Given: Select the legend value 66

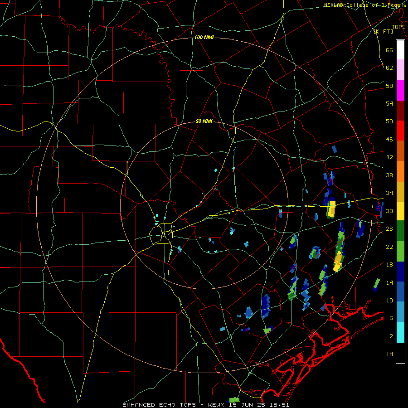Looking at the screenshot, I should (x=389, y=50).
